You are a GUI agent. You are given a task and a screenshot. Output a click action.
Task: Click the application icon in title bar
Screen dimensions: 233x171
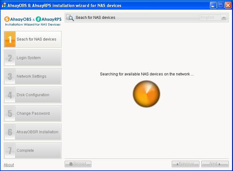(4, 5)
